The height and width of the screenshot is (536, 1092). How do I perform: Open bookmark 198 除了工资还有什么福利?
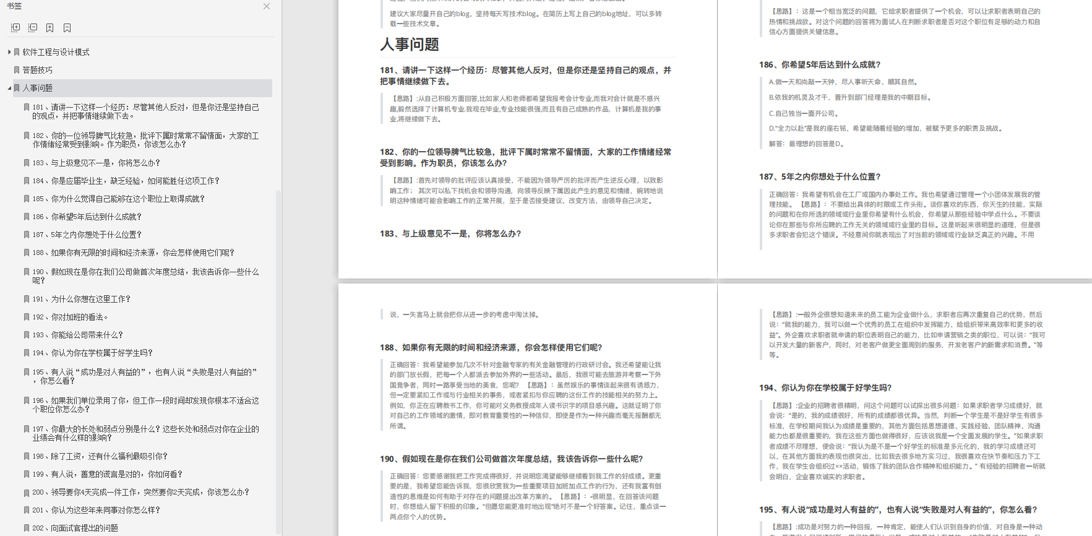[x=100, y=456]
